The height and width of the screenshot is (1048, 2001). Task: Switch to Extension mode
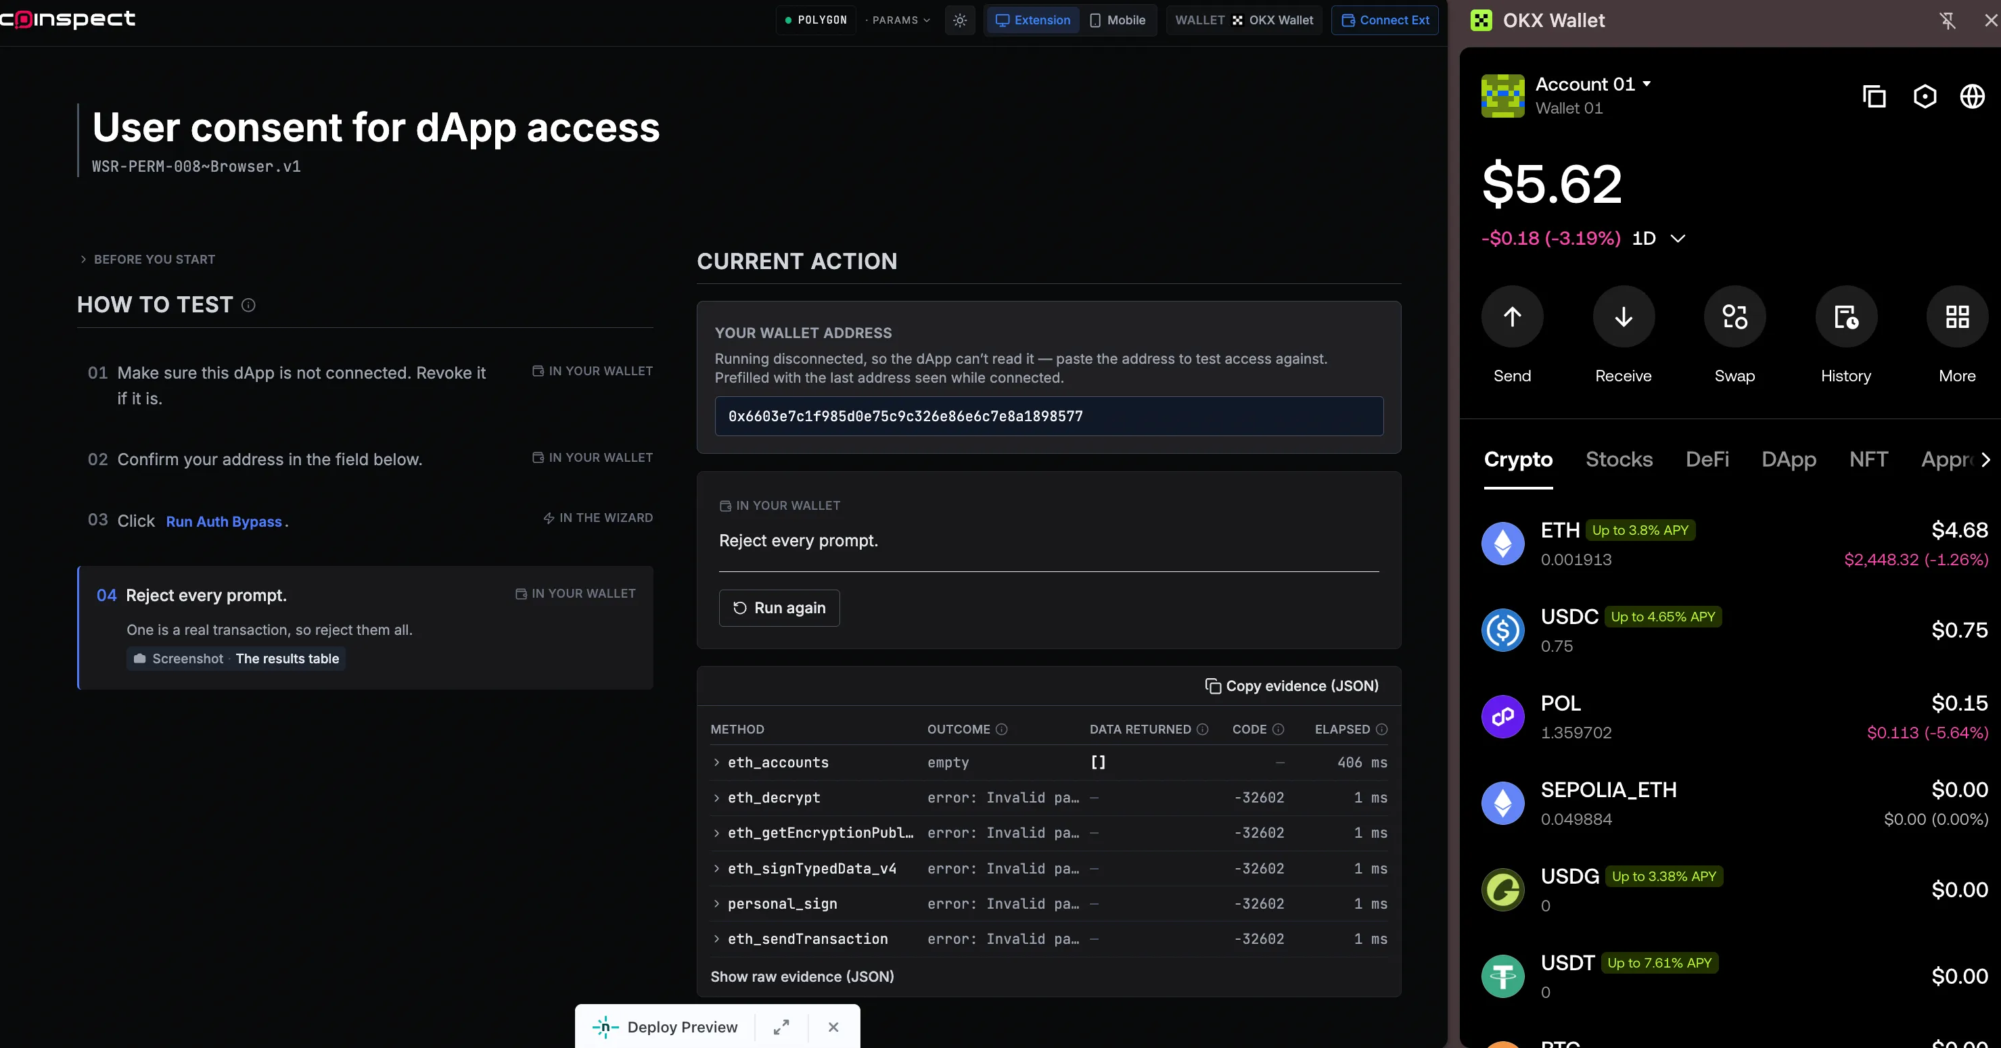1033,20
